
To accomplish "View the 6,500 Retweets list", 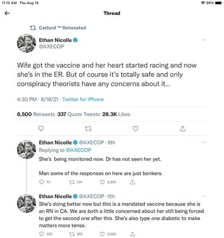I will click(36, 114).
